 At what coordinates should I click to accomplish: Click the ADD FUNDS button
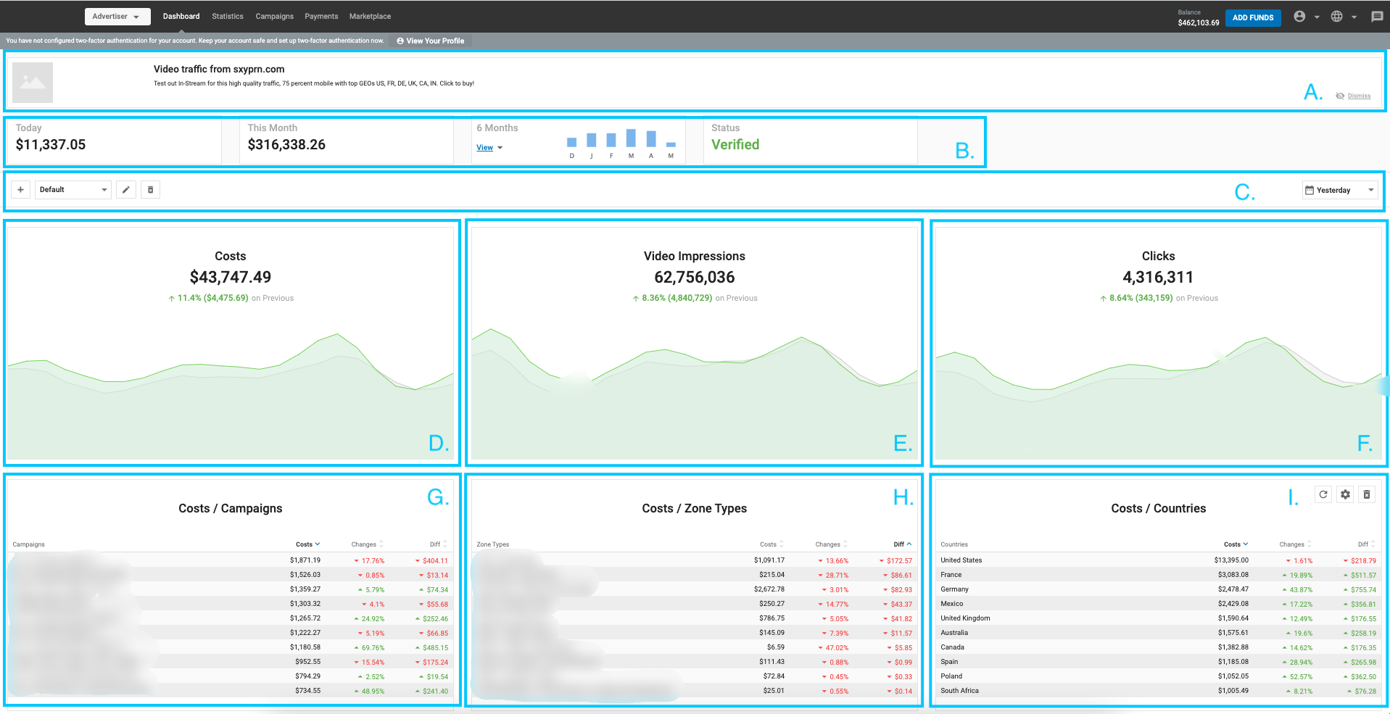1252,17
